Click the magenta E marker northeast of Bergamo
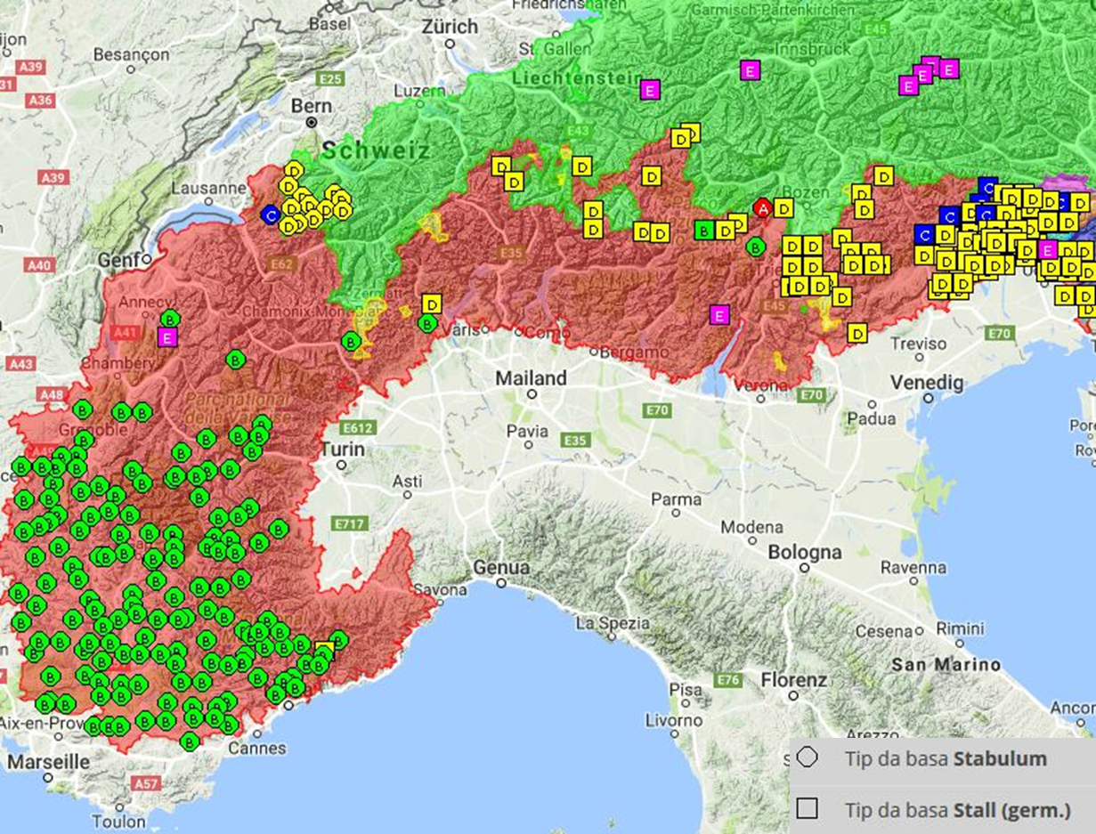 (719, 314)
